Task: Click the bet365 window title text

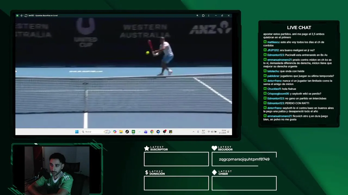Action: click(43, 15)
